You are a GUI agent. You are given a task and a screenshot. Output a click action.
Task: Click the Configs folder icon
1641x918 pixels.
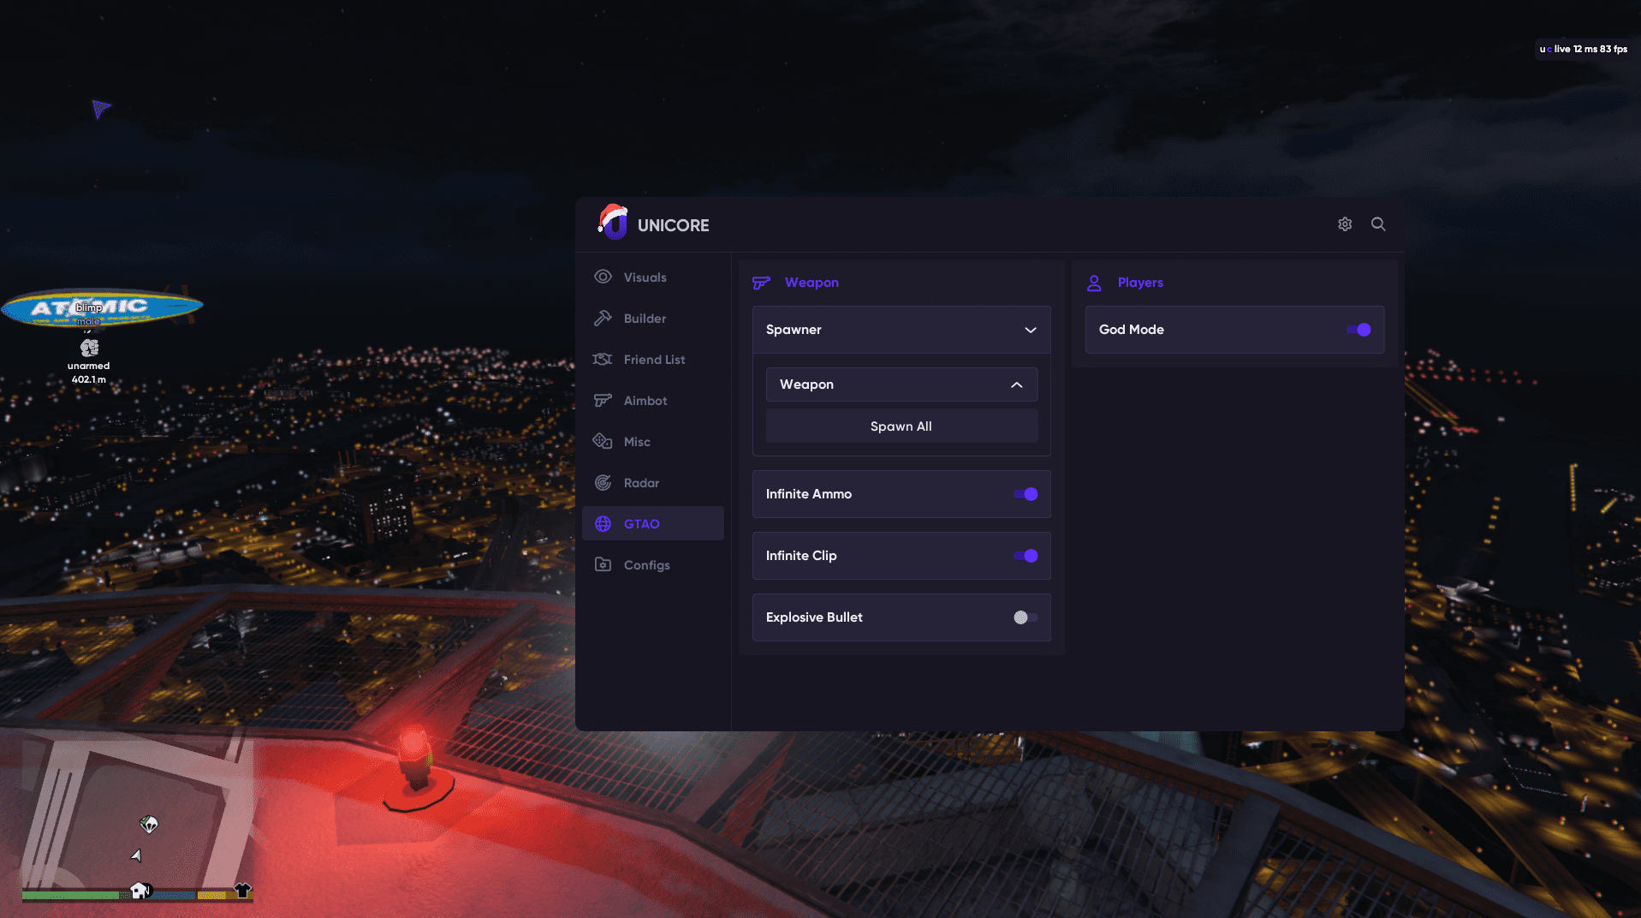[x=603, y=564]
